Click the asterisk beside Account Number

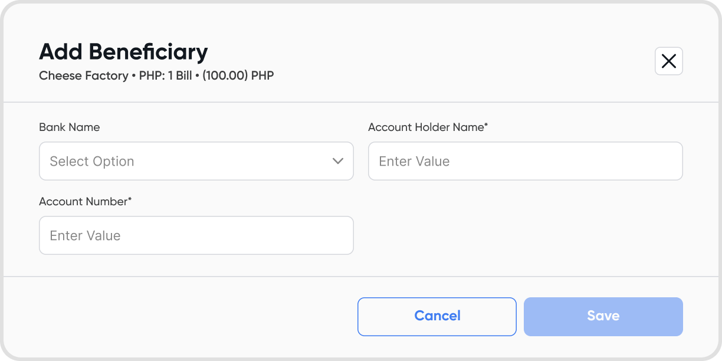pyautogui.click(x=130, y=199)
